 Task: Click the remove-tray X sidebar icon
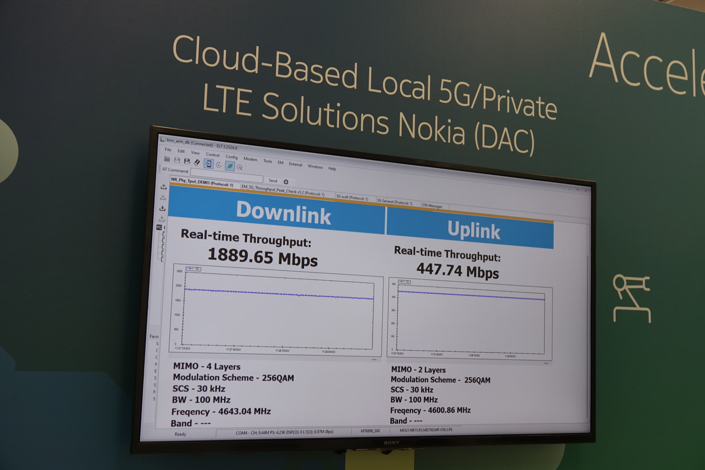point(163,197)
